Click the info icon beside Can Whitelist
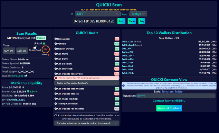The height and width of the screenshot is (133, 219). coord(56,69)
